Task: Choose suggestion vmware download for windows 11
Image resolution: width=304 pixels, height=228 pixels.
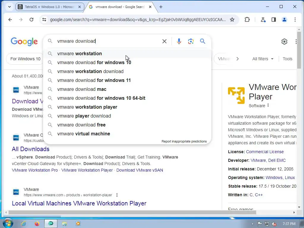Action: [127, 80]
